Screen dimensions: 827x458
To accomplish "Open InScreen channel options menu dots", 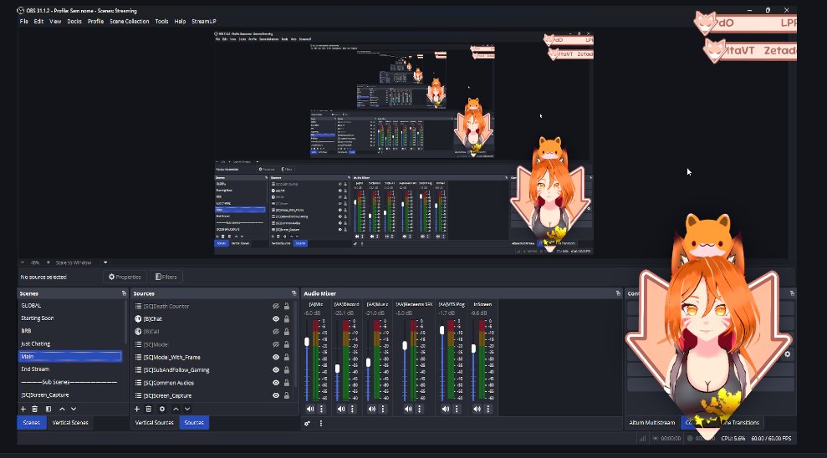I will click(488, 409).
